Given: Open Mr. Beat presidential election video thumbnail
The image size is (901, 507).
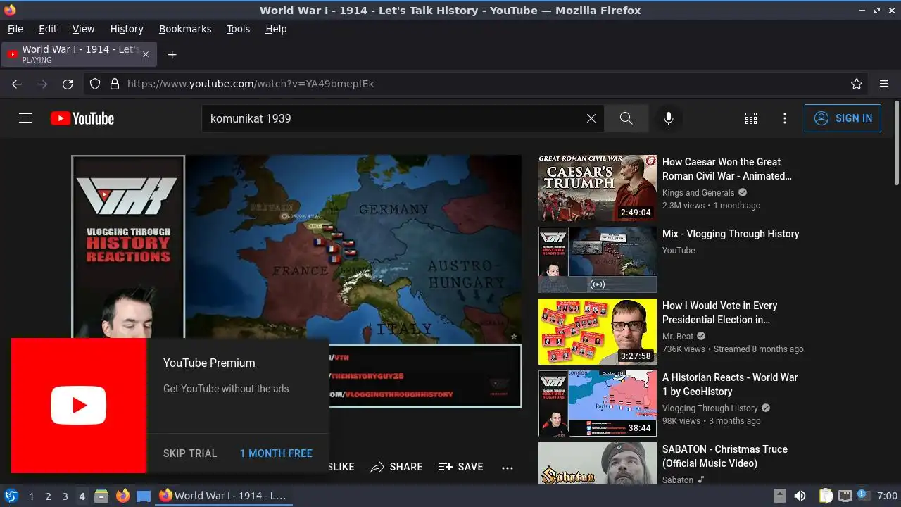Looking at the screenshot, I should pyautogui.click(x=598, y=332).
